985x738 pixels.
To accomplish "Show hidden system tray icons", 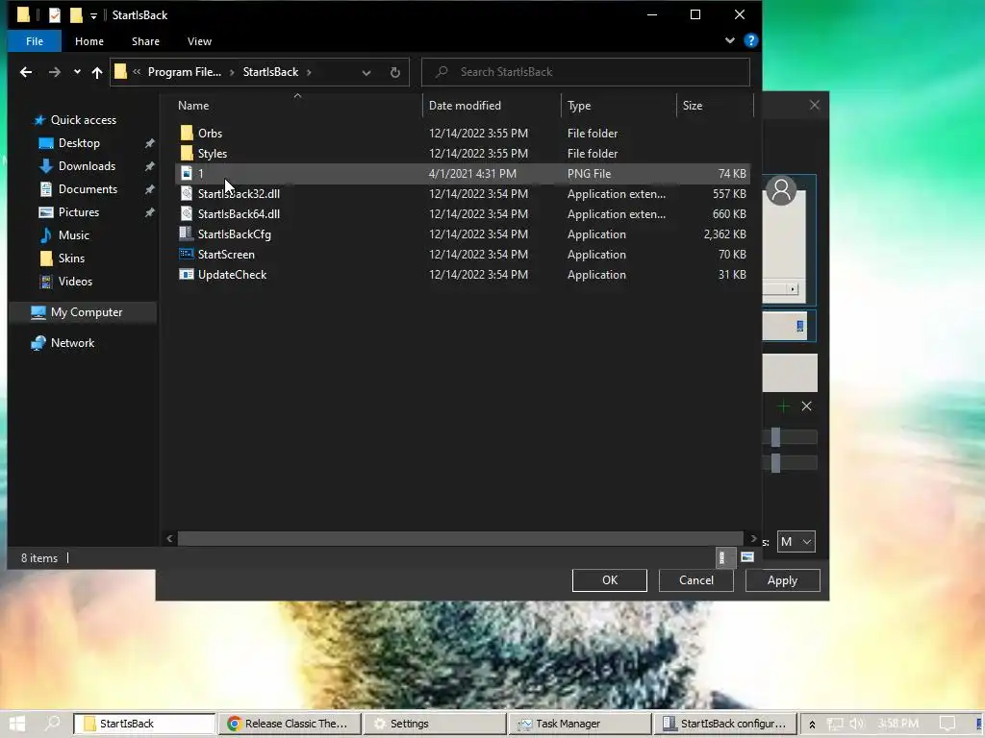I will (812, 725).
